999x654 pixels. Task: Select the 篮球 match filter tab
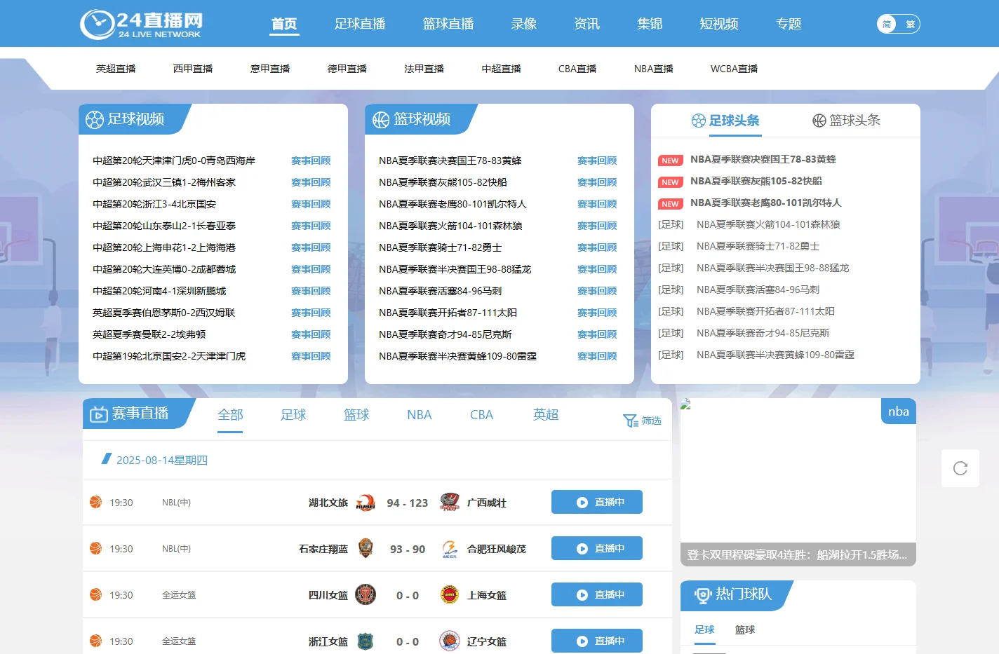point(356,415)
